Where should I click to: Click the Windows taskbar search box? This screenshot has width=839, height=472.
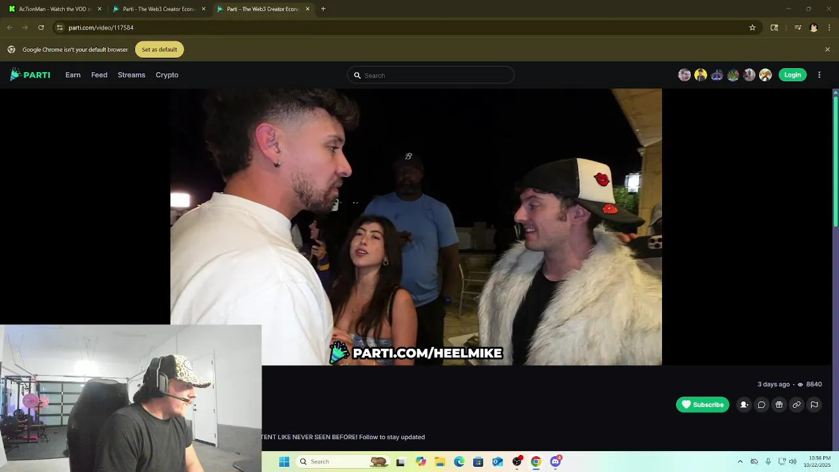(343, 462)
